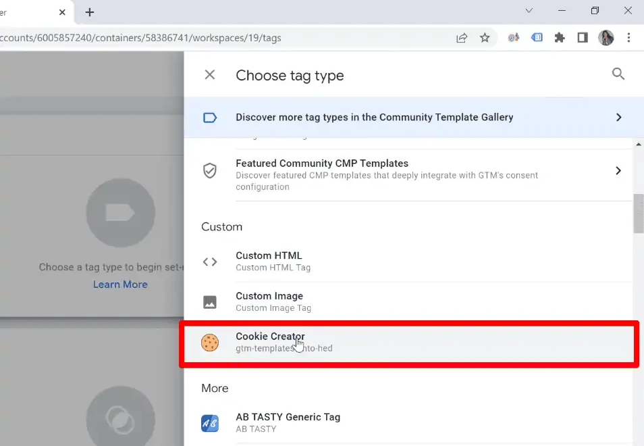Open the Chrome three-dot menu

(x=629, y=38)
